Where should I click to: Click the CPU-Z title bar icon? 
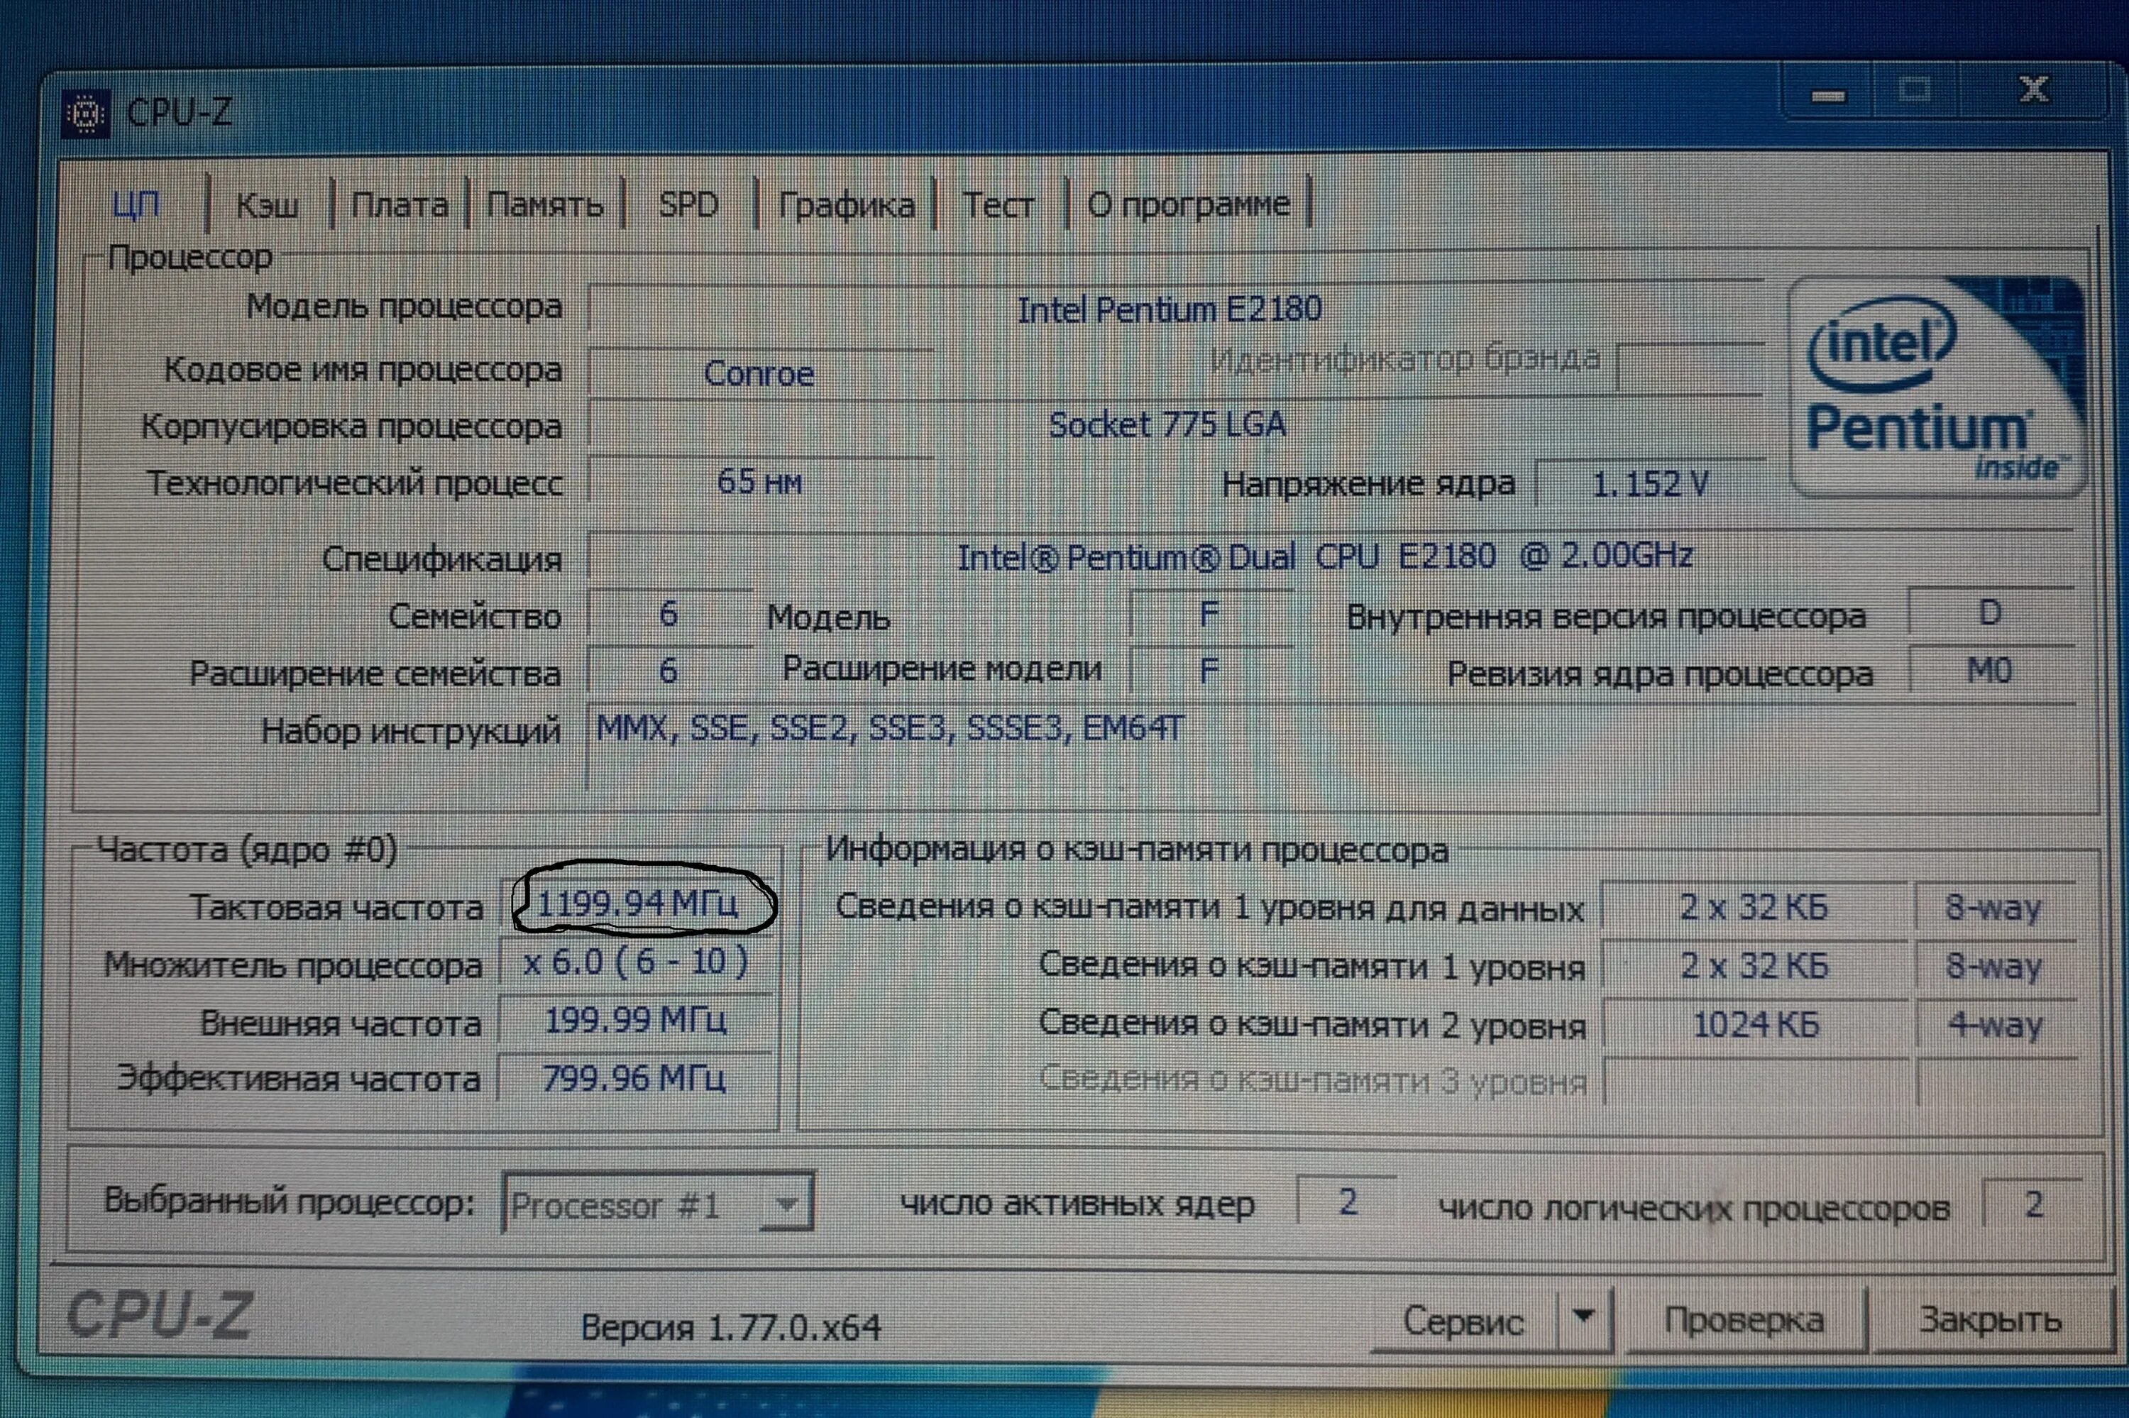coord(86,114)
